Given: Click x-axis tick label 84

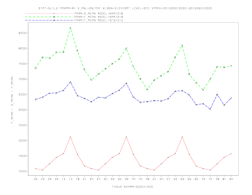Looking at the screenshot, I should coord(231,179).
